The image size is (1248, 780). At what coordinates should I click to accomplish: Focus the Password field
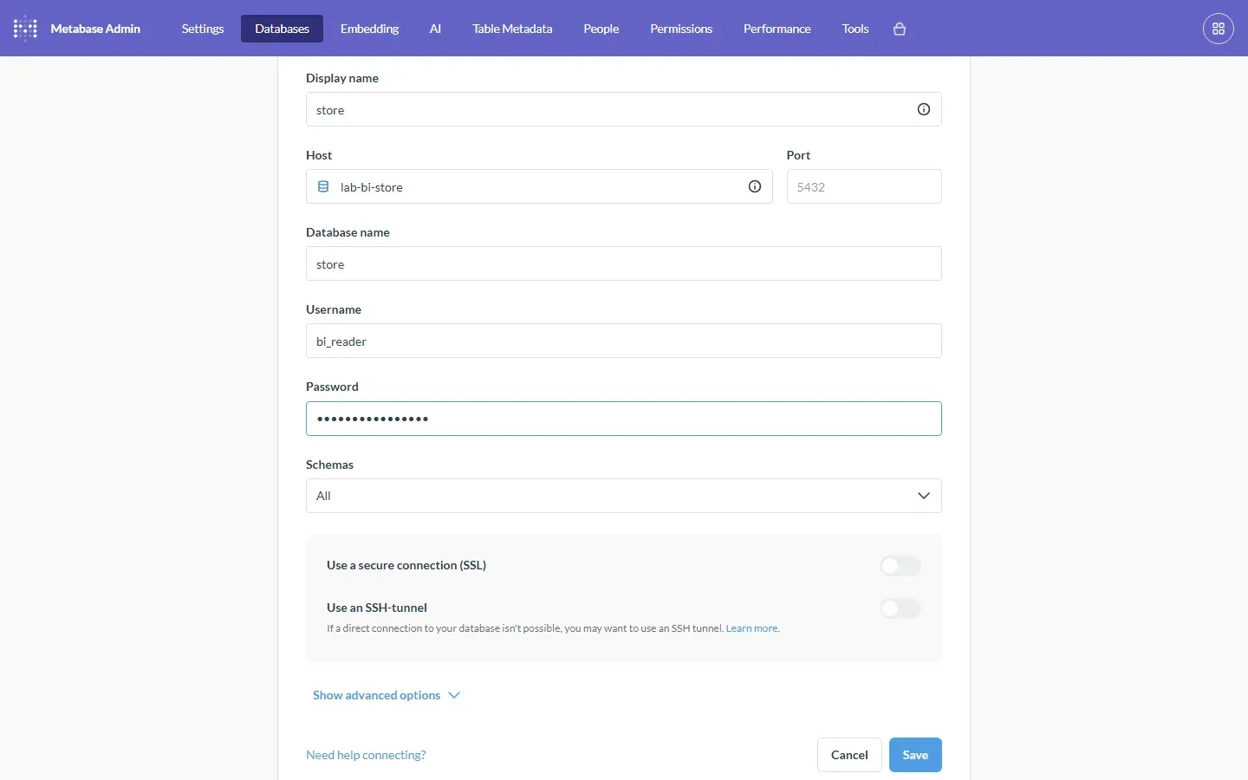(624, 419)
